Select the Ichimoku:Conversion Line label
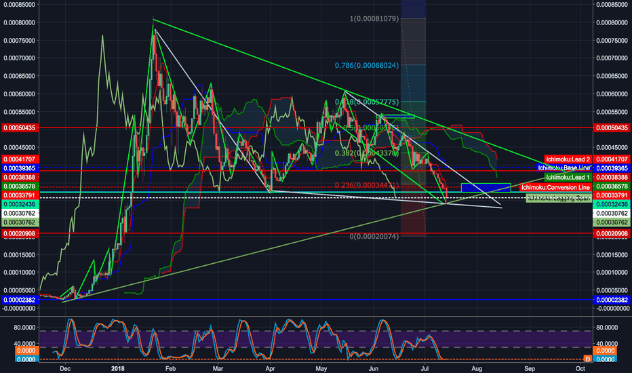The height and width of the screenshot is (373, 632). [x=555, y=187]
